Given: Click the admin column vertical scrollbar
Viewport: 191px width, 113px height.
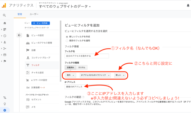Looking at the screenshot, I should 61,51.
